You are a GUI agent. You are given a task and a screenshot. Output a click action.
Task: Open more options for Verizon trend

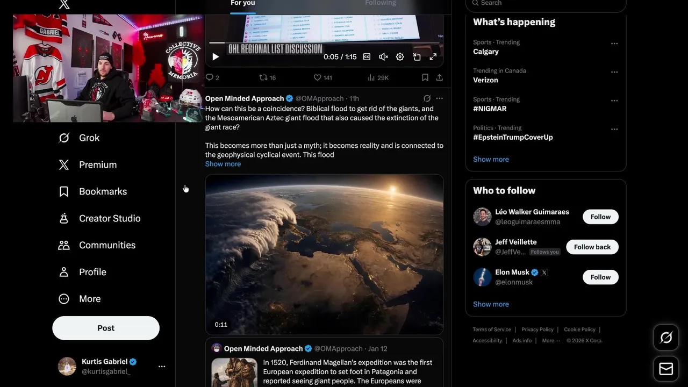tap(614, 72)
